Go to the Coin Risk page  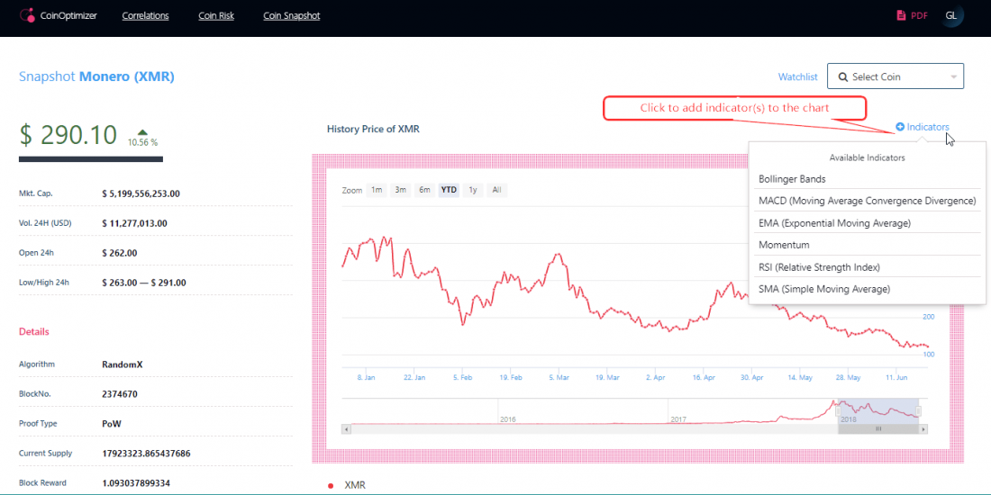pyautogui.click(x=216, y=15)
